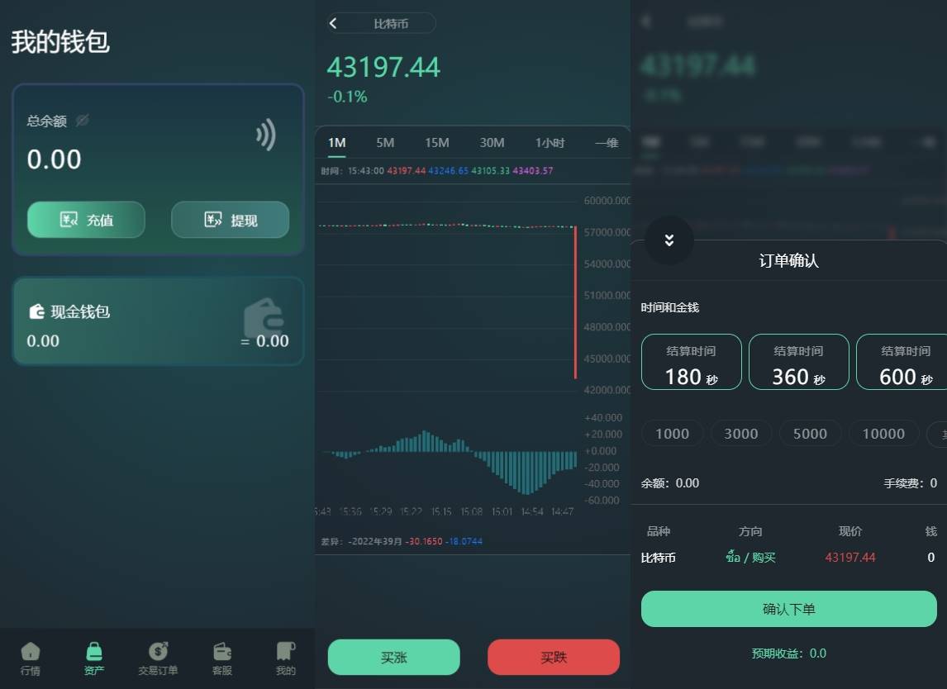This screenshot has width=947, height=689.
Task: Pick the 5000 amount chip
Action: point(809,434)
